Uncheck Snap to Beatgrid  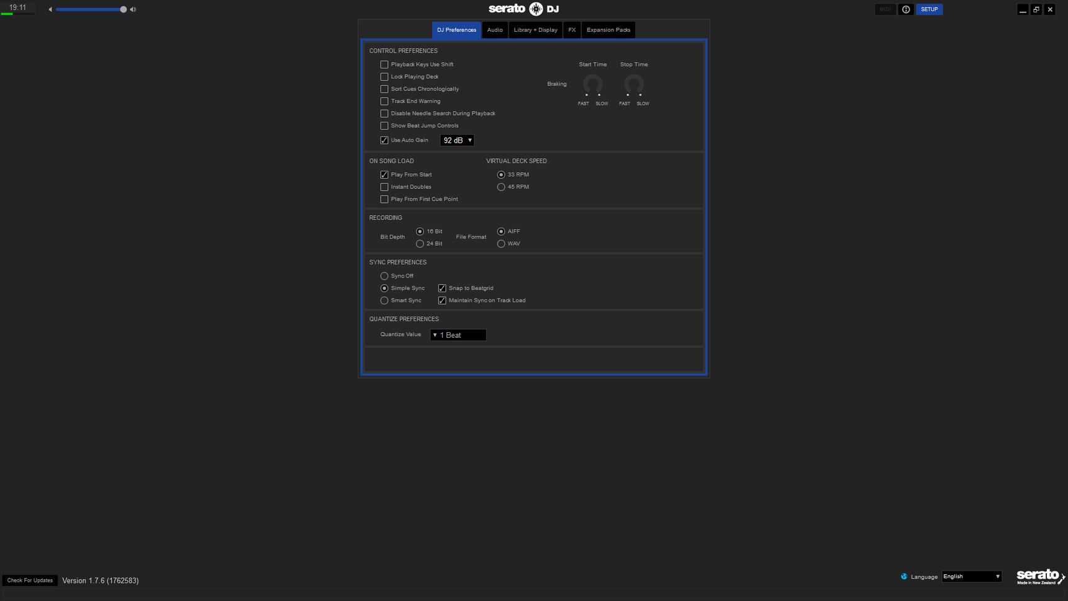442,288
